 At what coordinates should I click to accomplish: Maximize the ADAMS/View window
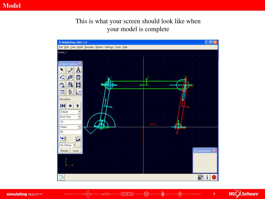coord(211,42)
